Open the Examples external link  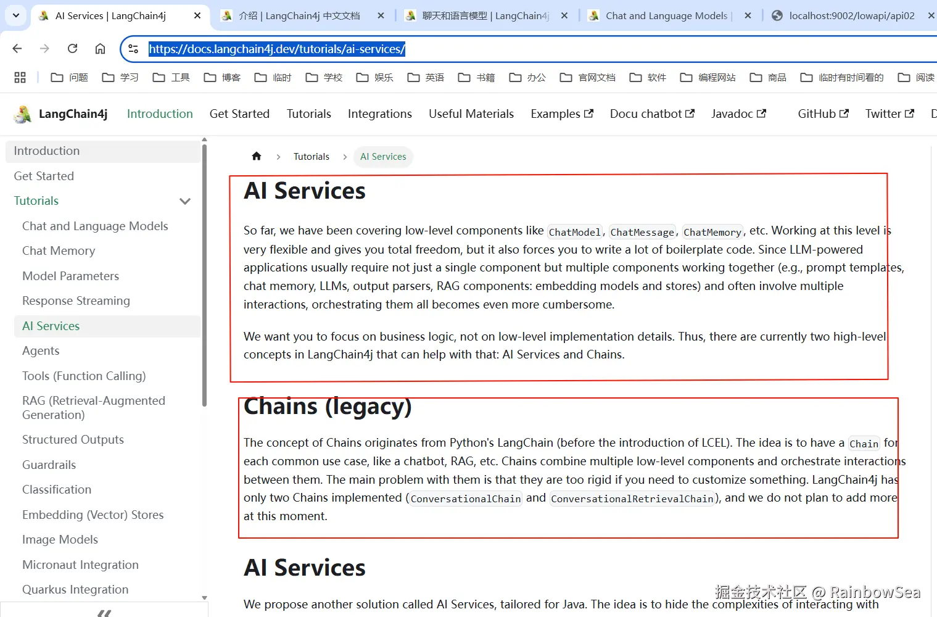[562, 114]
